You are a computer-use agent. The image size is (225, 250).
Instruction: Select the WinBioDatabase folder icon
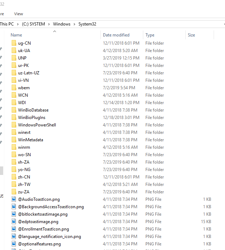[x=14, y=110]
